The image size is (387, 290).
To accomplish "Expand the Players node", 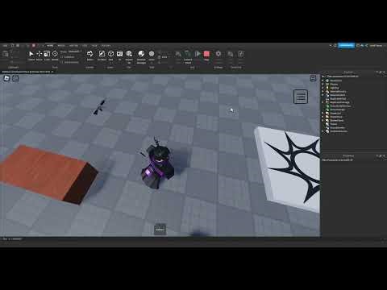I will [323, 84].
